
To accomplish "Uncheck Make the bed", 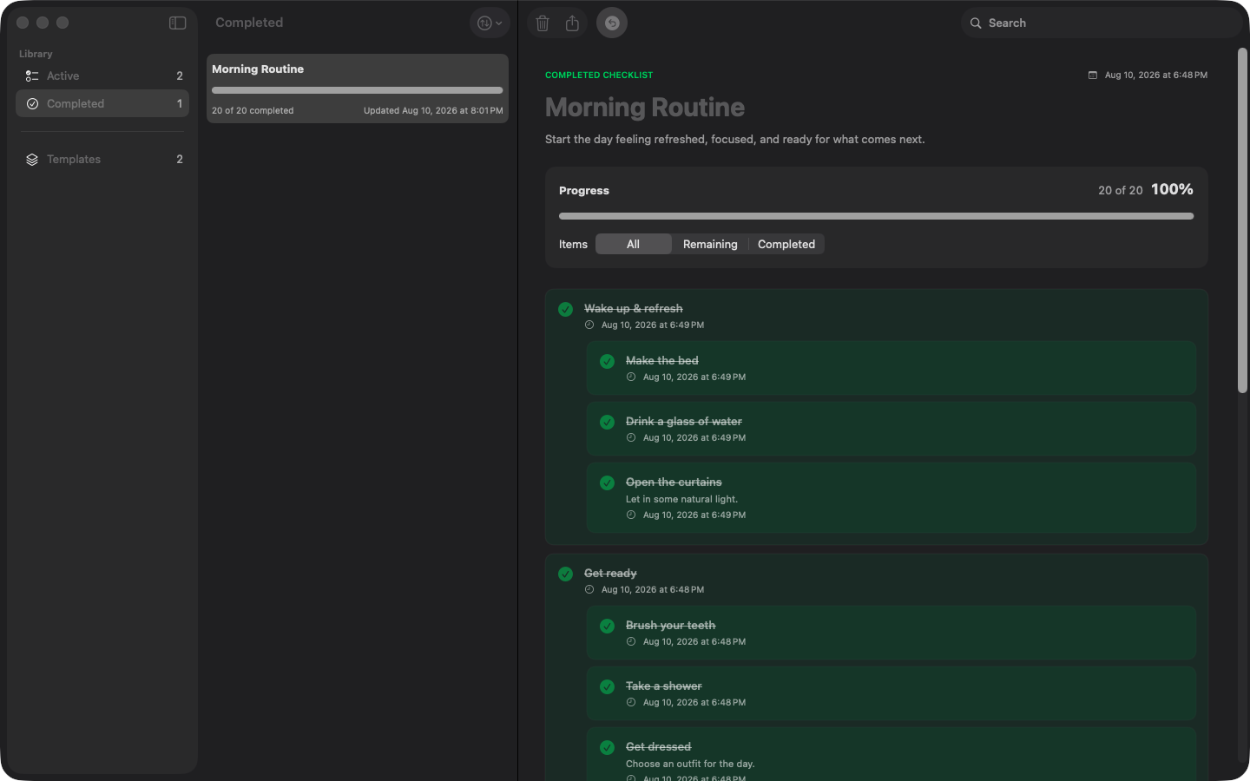I will coord(608,362).
